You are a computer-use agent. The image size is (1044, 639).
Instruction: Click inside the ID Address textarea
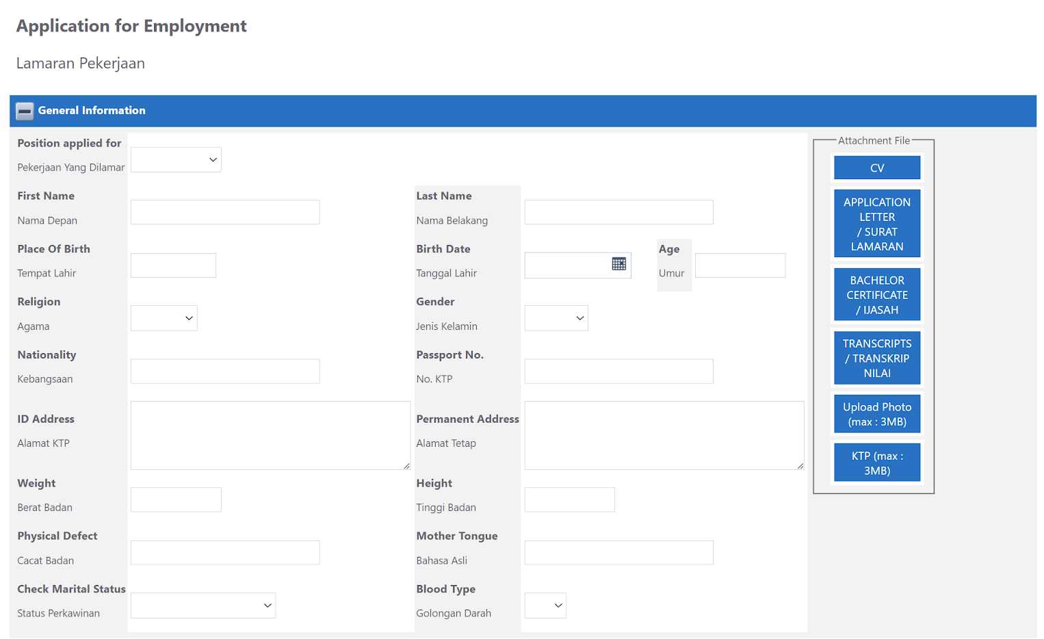[x=270, y=435]
